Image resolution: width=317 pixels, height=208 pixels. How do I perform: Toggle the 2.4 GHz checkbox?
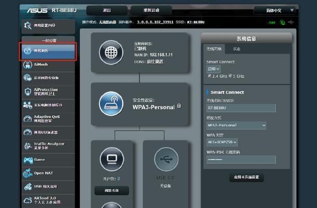(x=209, y=76)
